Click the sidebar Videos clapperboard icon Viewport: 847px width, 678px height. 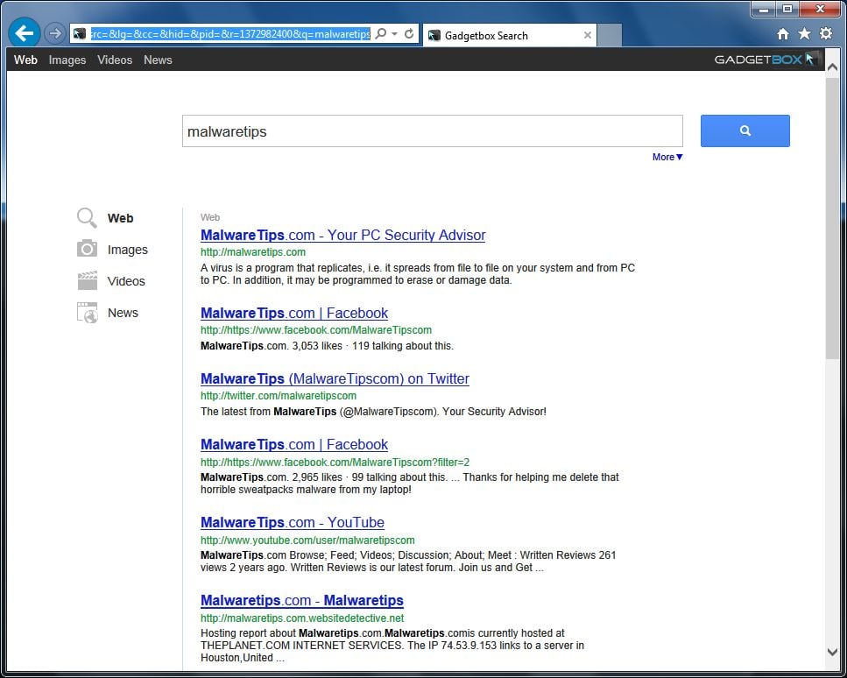(87, 281)
